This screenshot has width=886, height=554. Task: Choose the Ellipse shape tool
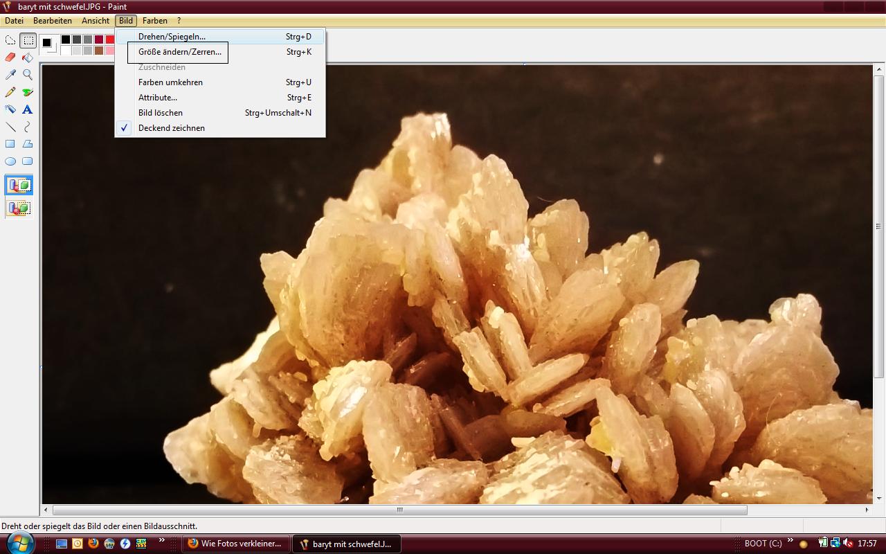click(10, 161)
